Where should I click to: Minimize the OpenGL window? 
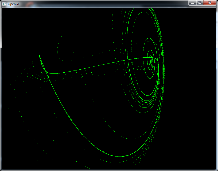[193, 3]
